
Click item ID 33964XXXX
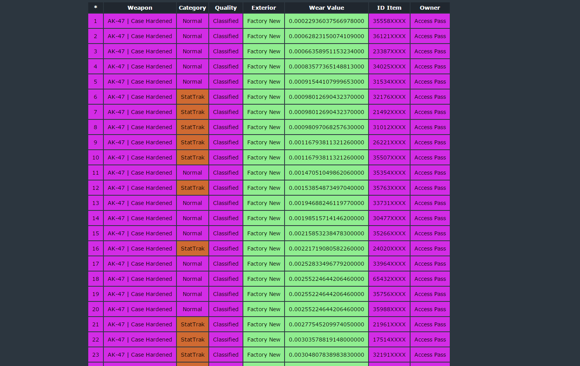pyautogui.click(x=389, y=264)
